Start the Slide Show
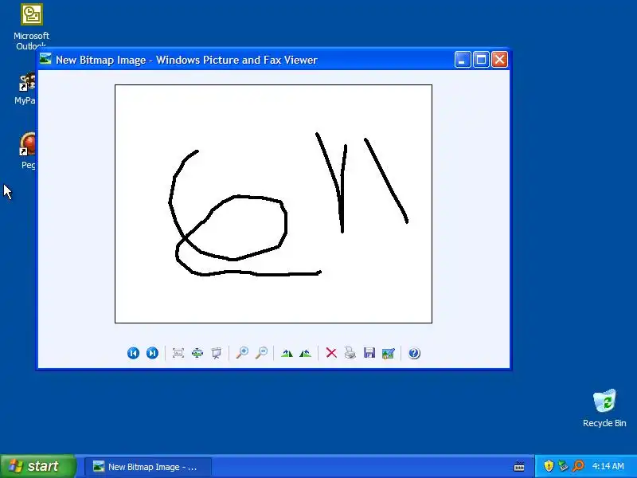The height and width of the screenshot is (478, 637). (217, 353)
